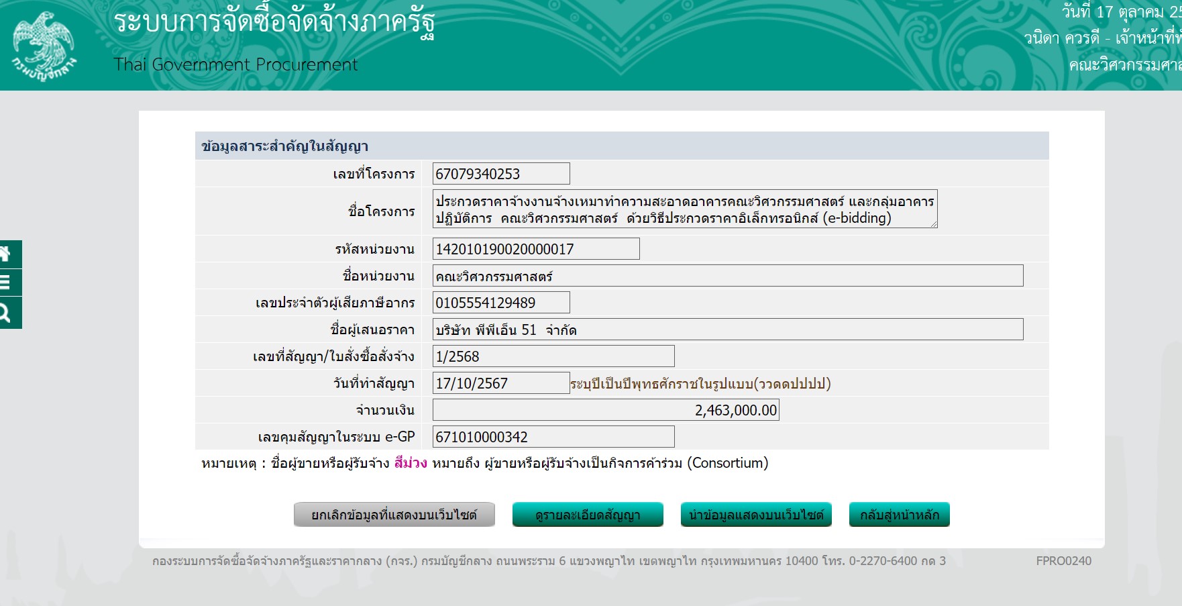Click the taxpayer ID field 0105554129489
This screenshot has width=1182, height=606.
tap(501, 303)
